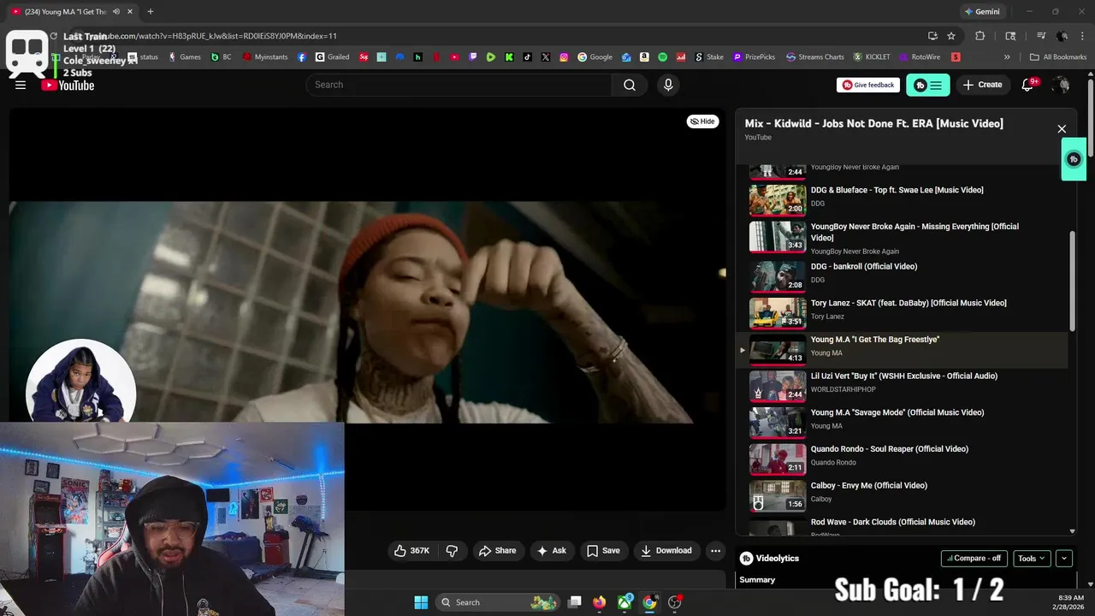This screenshot has height=616, width=1095.
Task: Start voice search with the microphone icon
Action: (668, 85)
